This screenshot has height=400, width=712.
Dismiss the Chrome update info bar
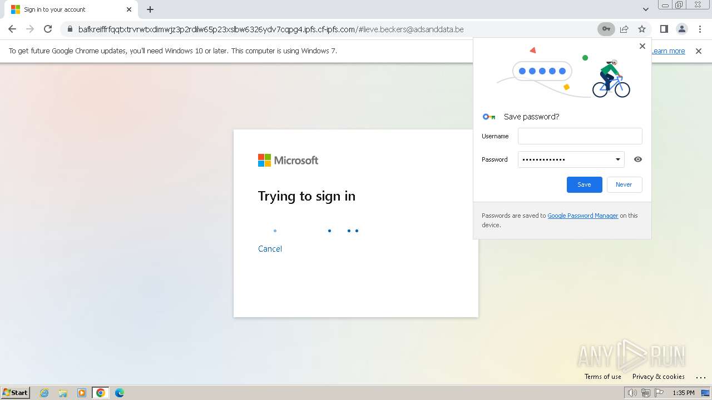699,51
